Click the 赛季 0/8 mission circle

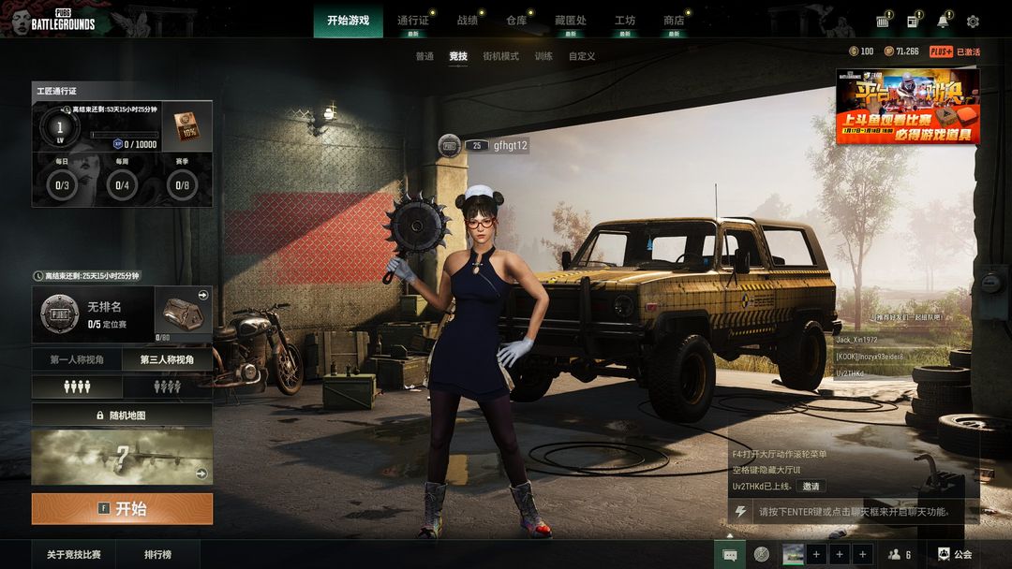click(x=182, y=185)
